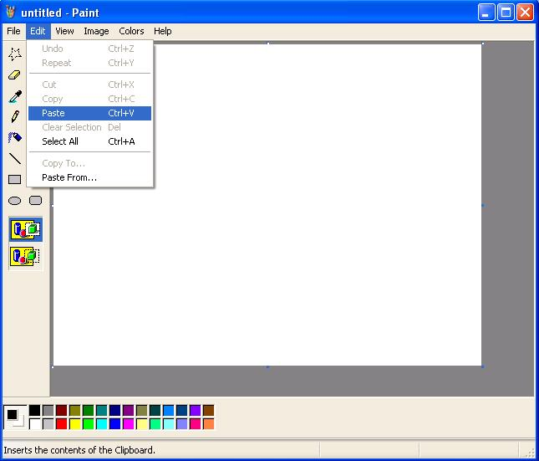Open the File menu
Image resolution: width=539 pixels, height=461 pixels.
coord(13,31)
